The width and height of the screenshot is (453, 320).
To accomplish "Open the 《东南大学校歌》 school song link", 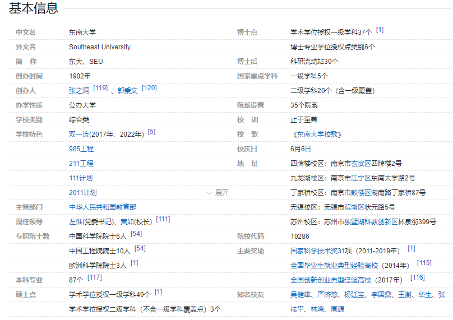I will (316, 135).
